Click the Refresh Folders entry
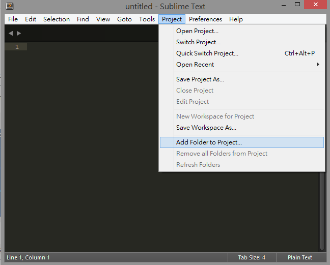Screen dimensions: 330x265 (x=242, y=165)
